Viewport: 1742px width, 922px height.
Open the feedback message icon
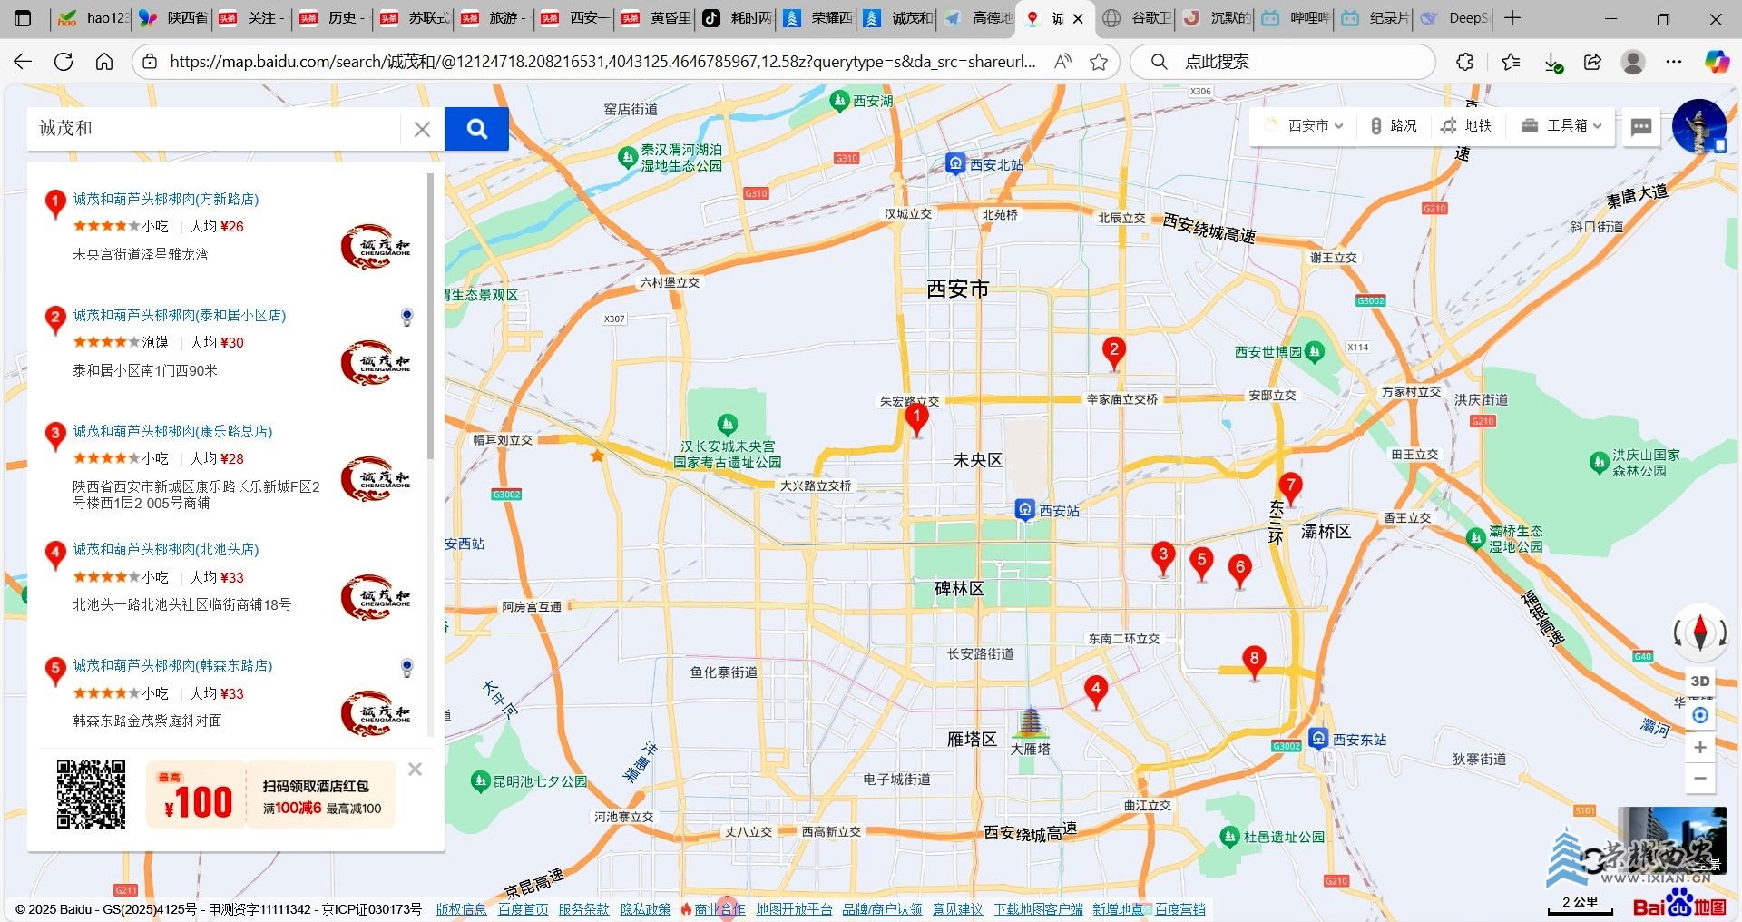[1640, 126]
